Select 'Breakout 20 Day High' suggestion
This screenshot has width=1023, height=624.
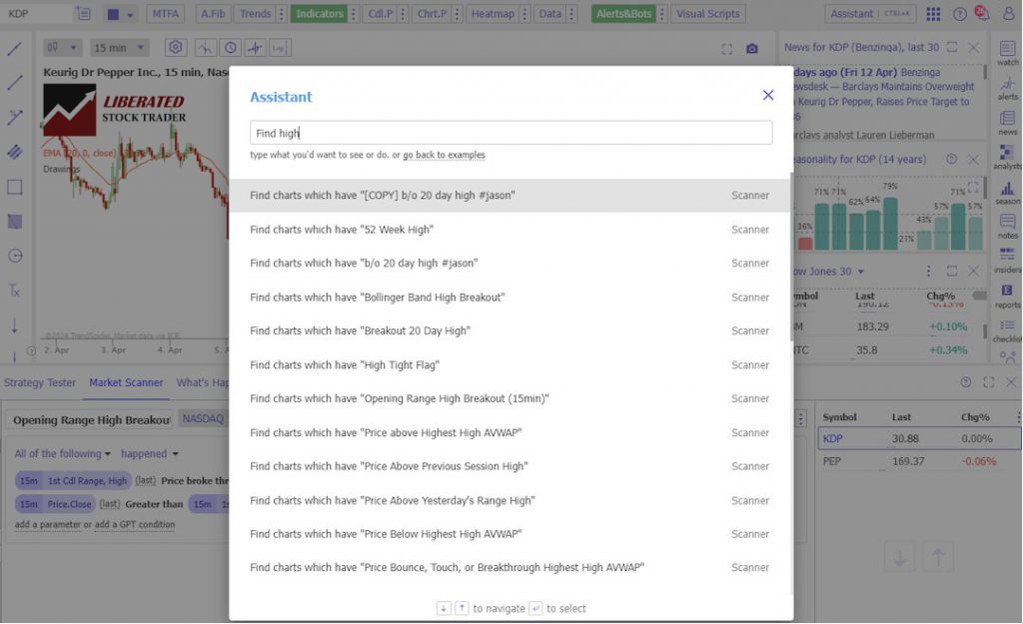pyautogui.click(x=510, y=331)
